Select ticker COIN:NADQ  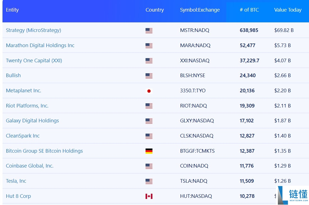tap(194, 166)
